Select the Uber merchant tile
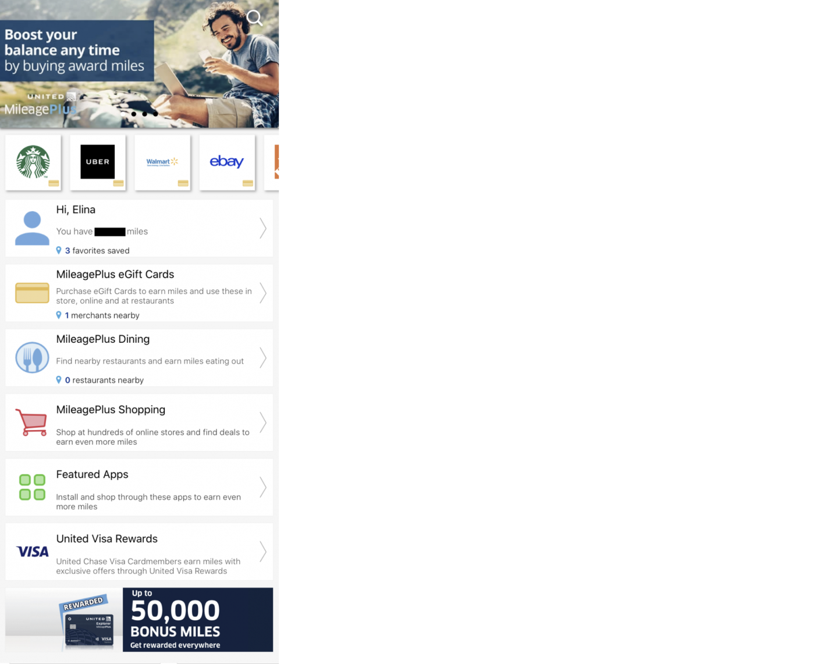The image size is (838, 664). pos(98,162)
